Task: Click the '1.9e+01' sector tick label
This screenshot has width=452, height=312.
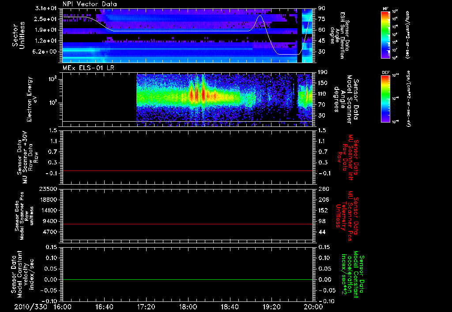Action: click(x=46, y=30)
